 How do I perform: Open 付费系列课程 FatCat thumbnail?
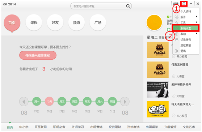(x=158, y=69)
